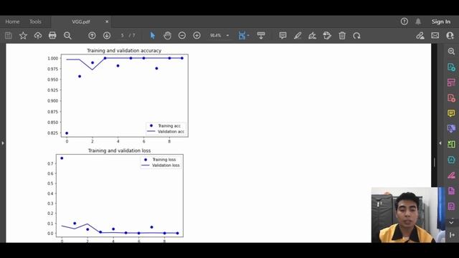Open the find text magnifier in toolbar

click(67, 36)
